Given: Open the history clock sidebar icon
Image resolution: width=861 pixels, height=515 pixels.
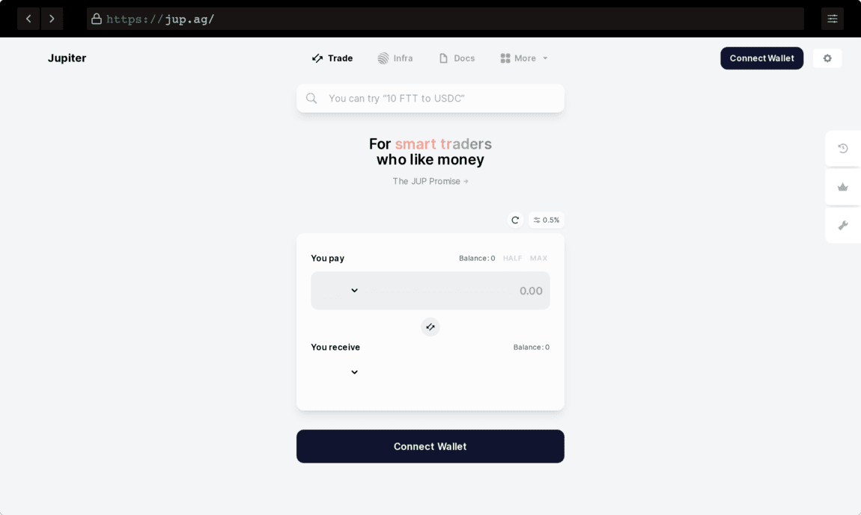Looking at the screenshot, I should coord(843,148).
